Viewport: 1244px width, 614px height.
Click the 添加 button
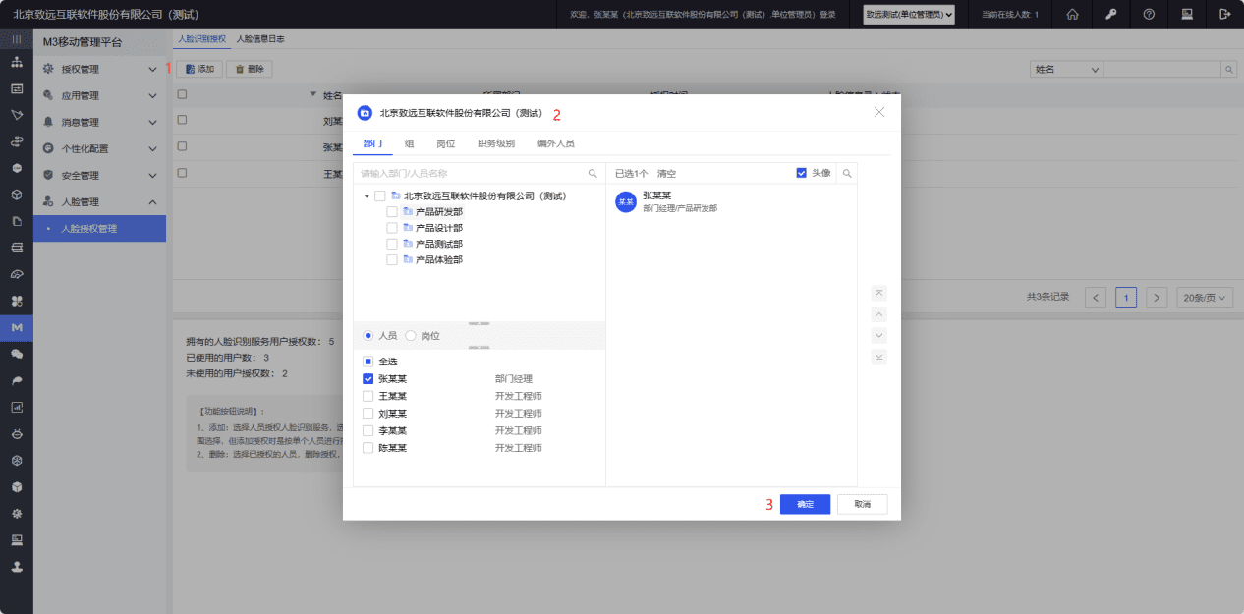click(199, 70)
